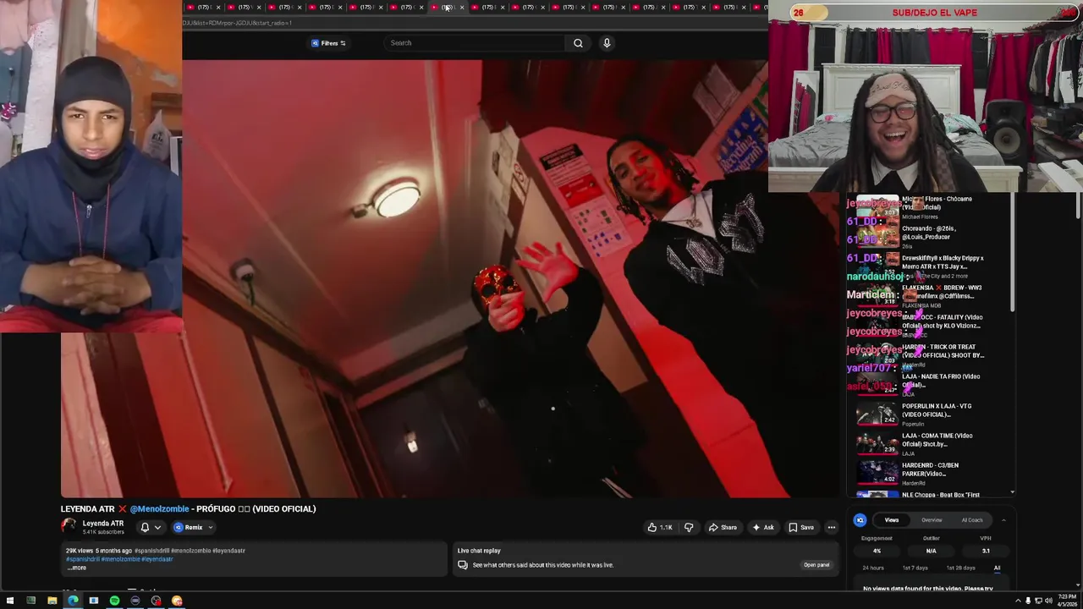
Task: Click the video player area
Action: [x=450, y=279]
